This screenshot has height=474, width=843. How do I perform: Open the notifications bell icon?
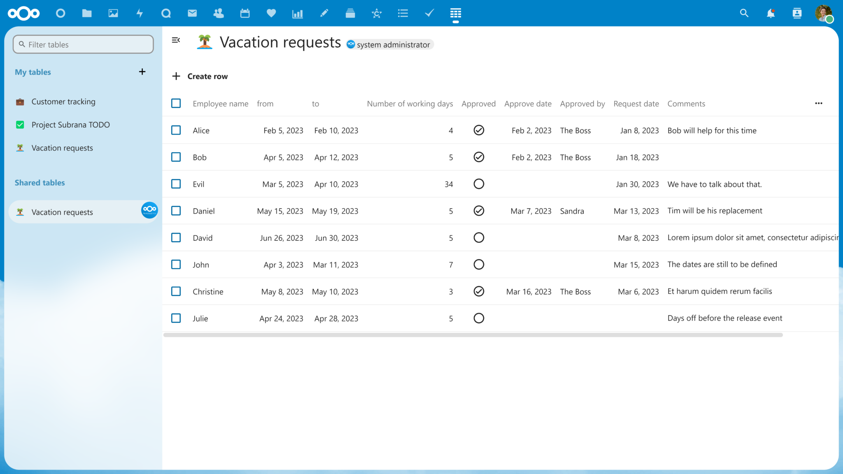[771, 13]
